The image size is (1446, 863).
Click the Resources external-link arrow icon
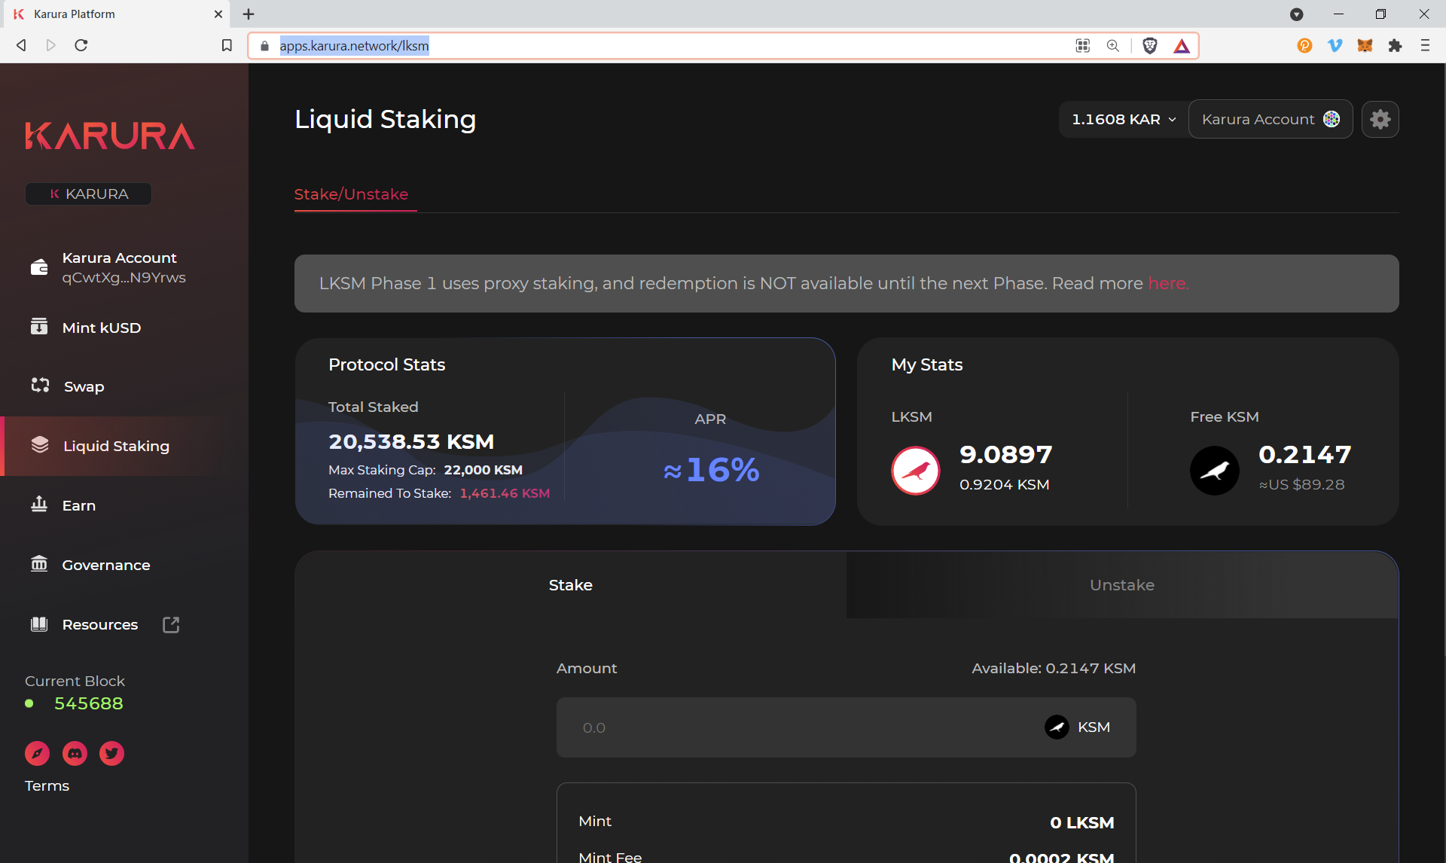tap(171, 624)
